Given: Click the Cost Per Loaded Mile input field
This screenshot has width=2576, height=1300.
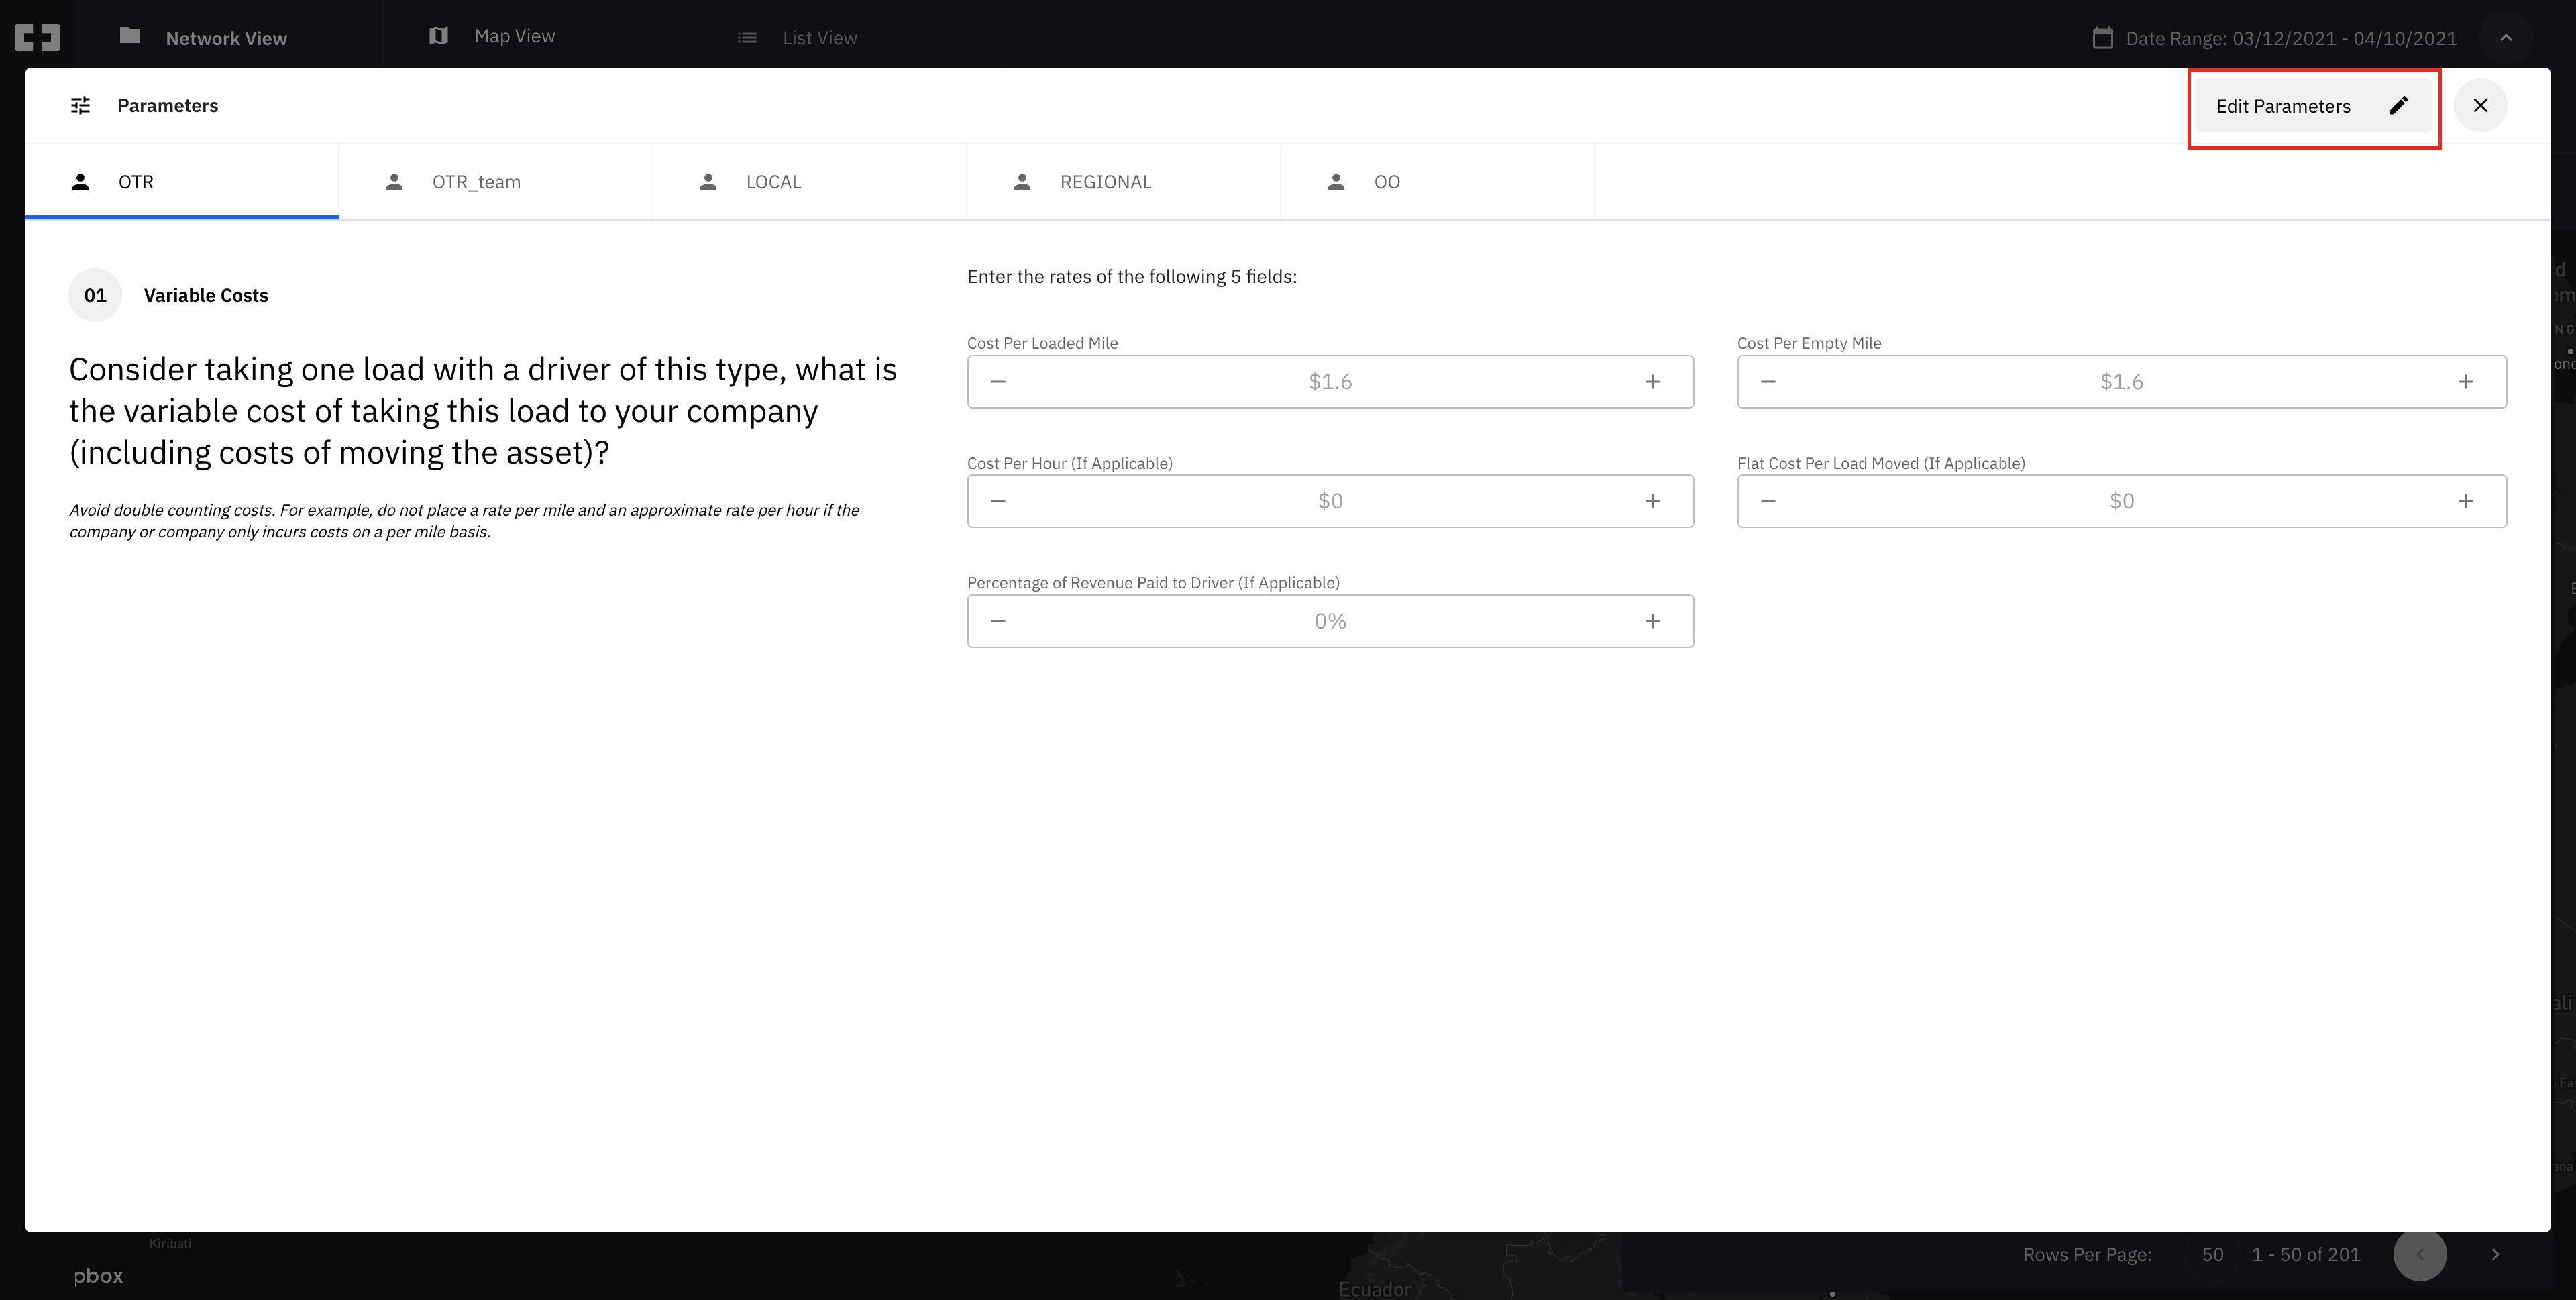Looking at the screenshot, I should pyautogui.click(x=1329, y=382).
